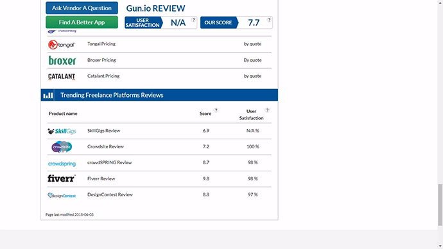Open the Catalant Pricing link

[x=103, y=76]
